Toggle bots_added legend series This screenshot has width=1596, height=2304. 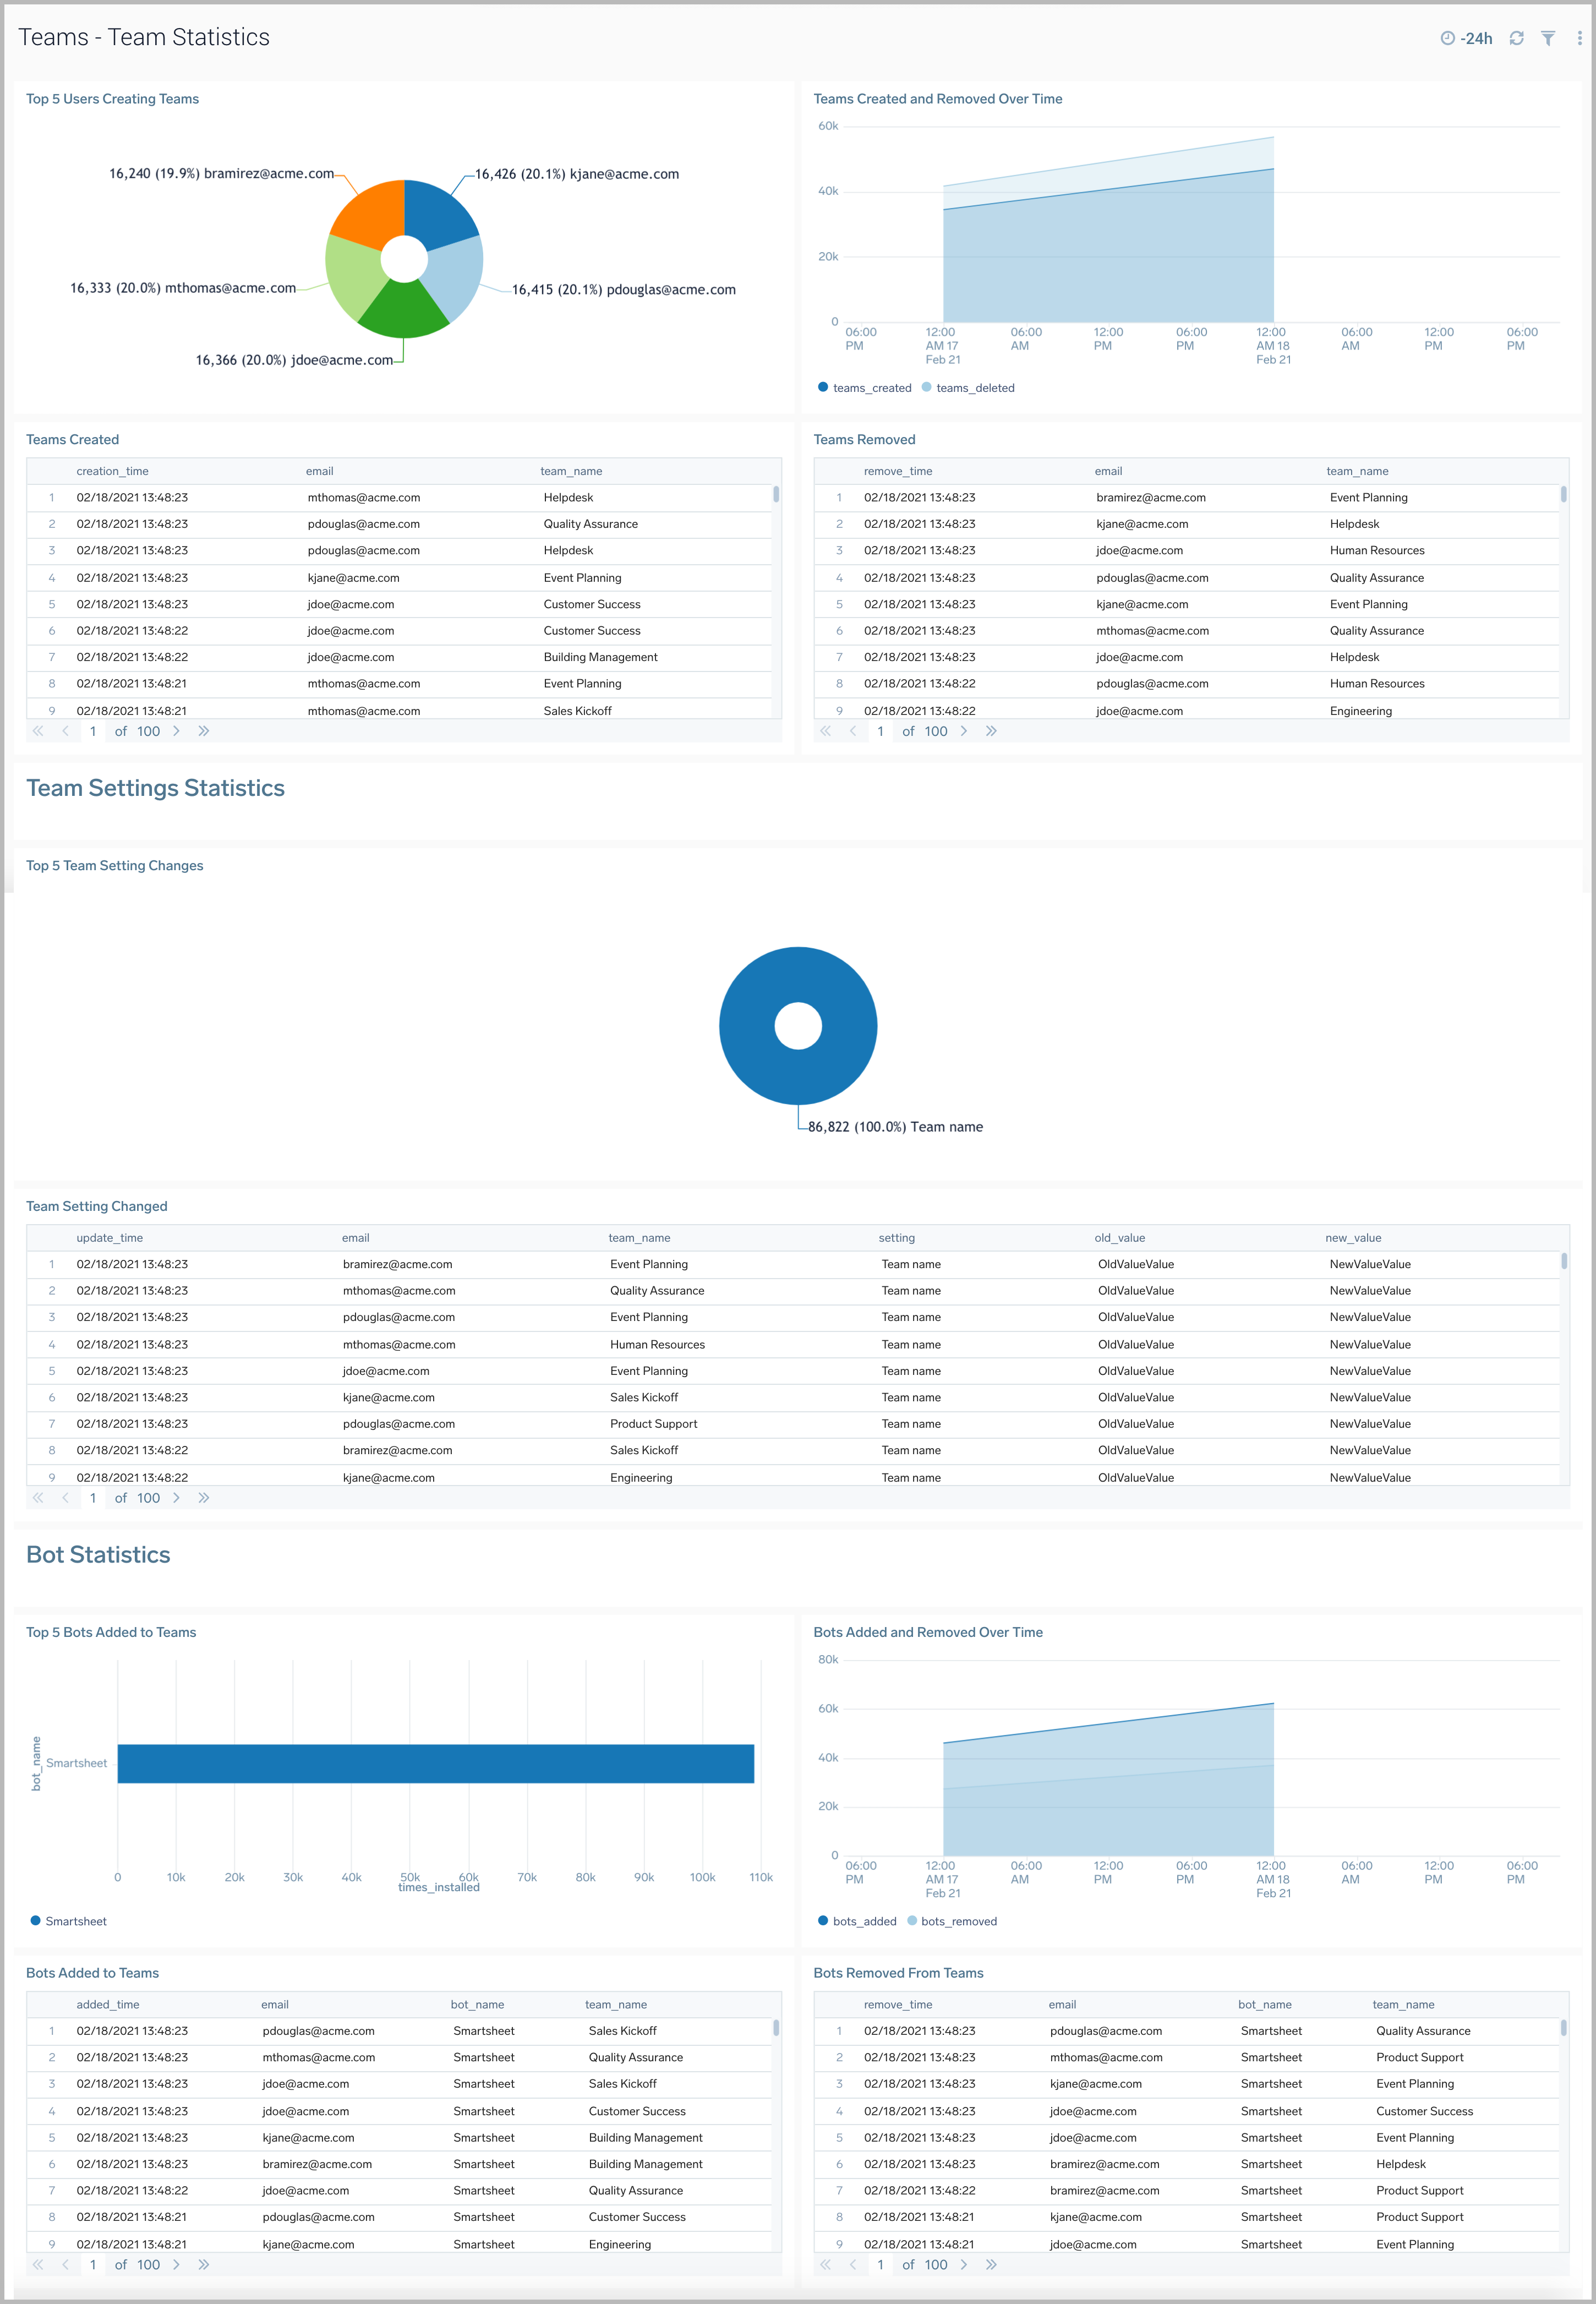click(857, 1921)
